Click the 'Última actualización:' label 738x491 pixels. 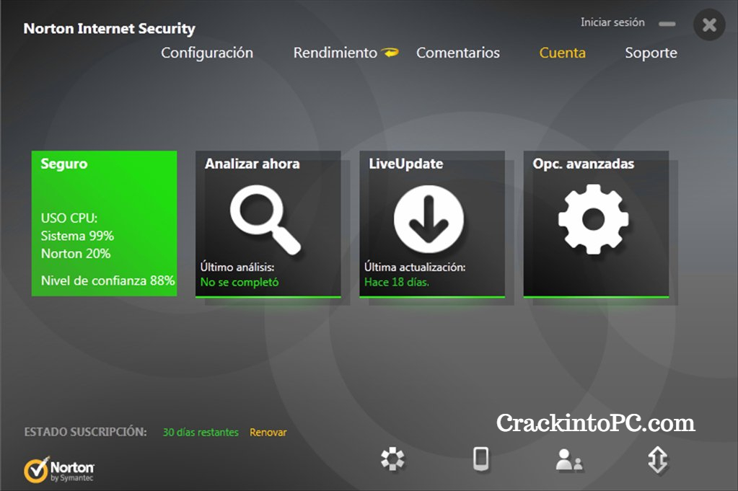[415, 267]
